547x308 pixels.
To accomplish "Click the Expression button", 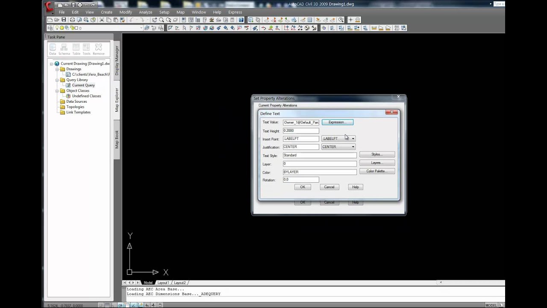I will click(338, 122).
